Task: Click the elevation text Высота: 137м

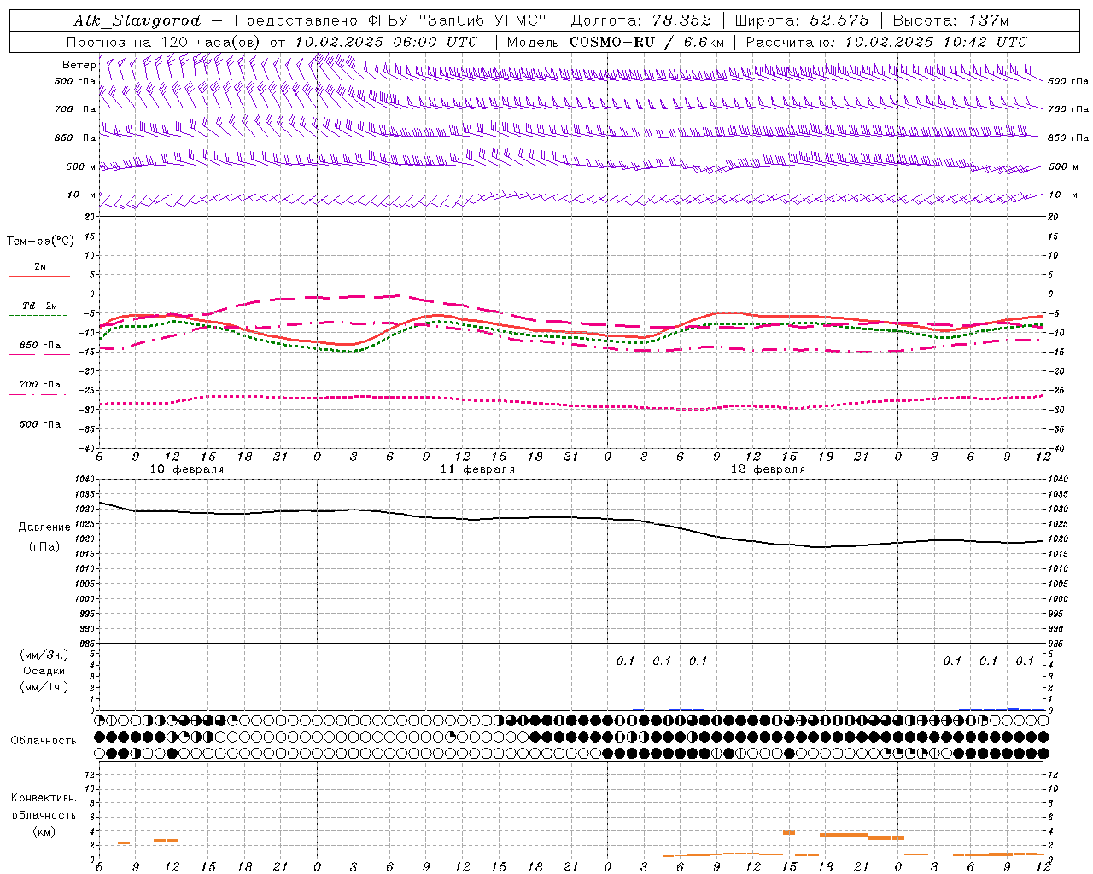Action: click(x=950, y=20)
